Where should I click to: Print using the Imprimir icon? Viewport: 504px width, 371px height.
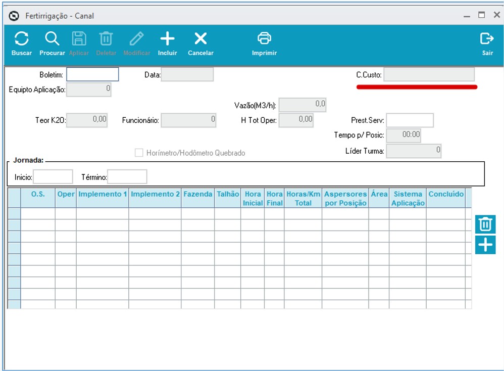coord(264,38)
